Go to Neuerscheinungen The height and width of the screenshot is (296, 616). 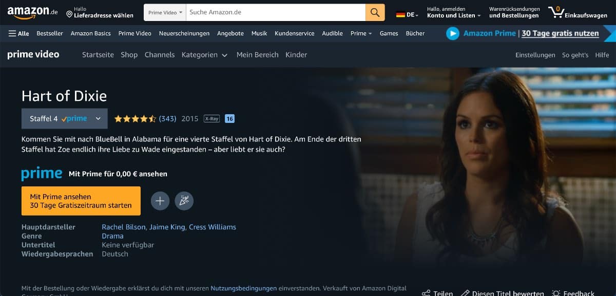coord(184,33)
